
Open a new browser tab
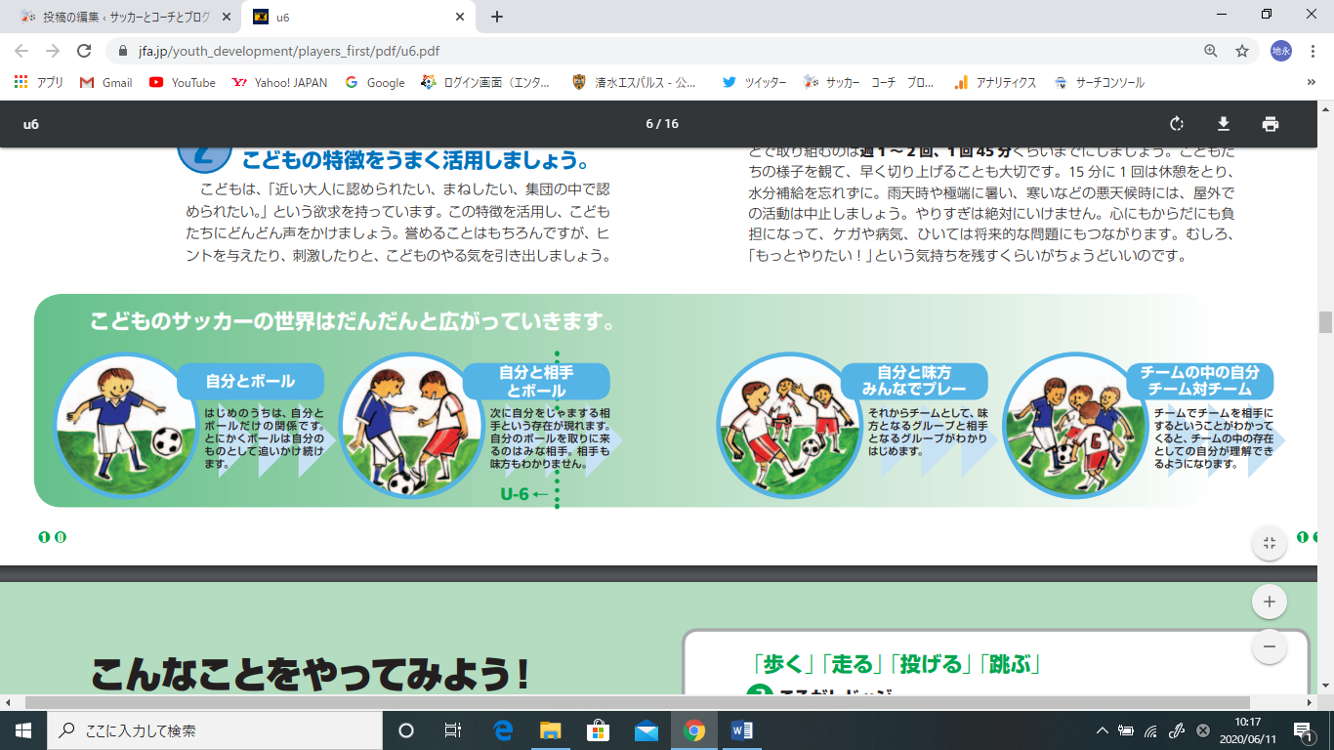coord(497,17)
